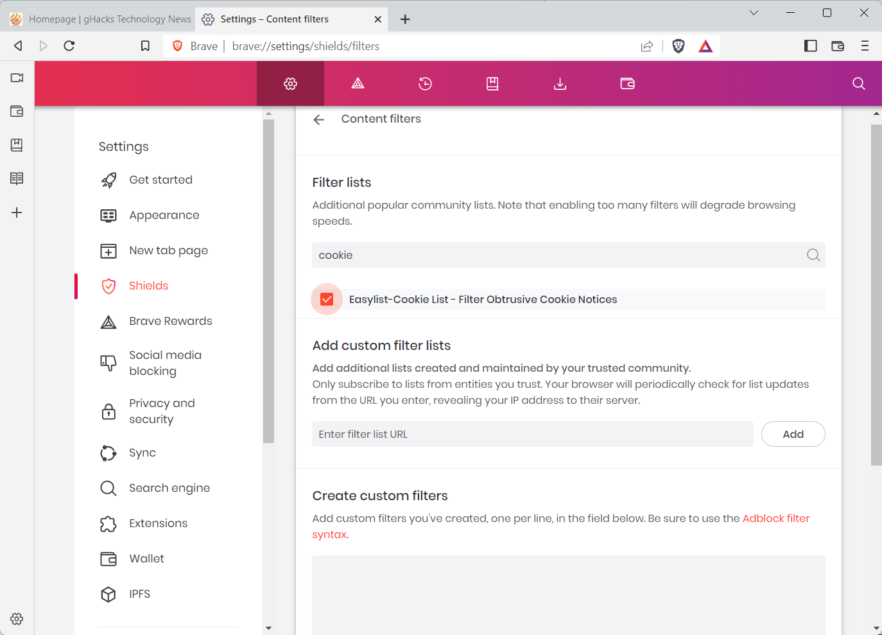Open reading list icon in left sidebar

[17, 178]
